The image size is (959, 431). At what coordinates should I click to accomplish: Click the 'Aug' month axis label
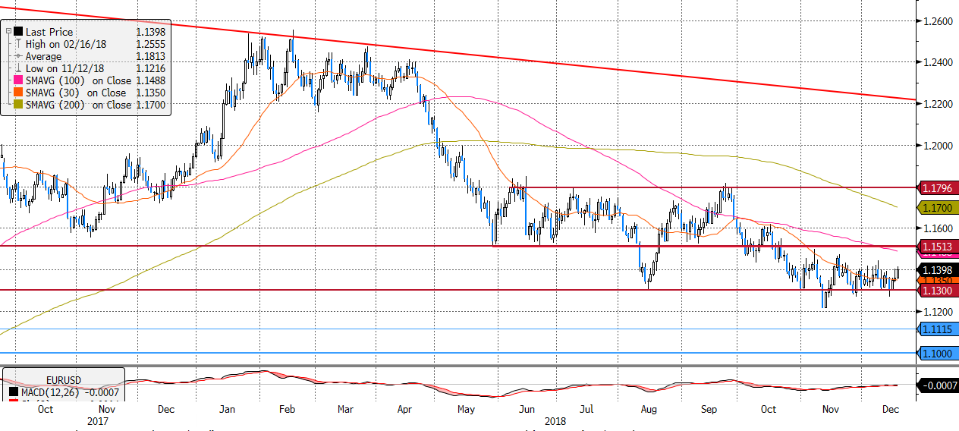(x=648, y=409)
